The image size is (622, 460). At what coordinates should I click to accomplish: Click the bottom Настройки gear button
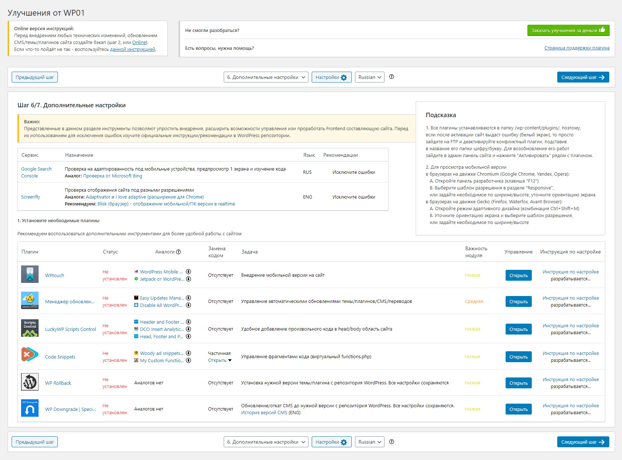(331, 442)
